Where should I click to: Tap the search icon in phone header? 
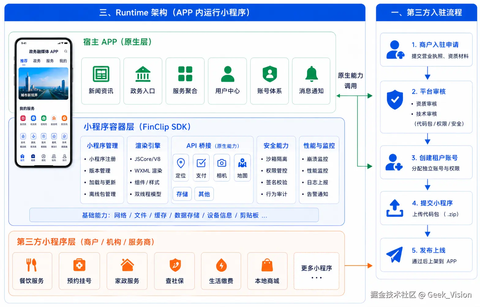[66, 51]
